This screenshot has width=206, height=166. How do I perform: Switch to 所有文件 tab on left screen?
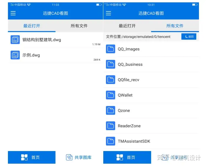pos(79,26)
